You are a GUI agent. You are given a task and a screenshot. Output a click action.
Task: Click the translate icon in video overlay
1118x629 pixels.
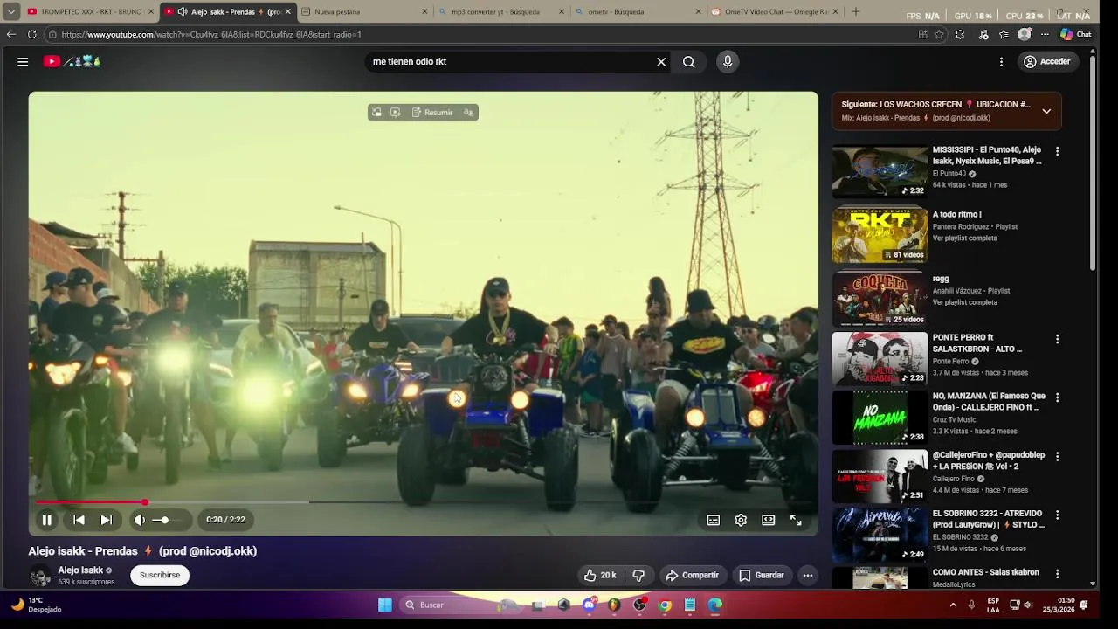click(x=468, y=113)
